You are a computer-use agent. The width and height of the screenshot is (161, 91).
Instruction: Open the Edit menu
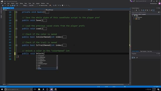pos(5,3)
